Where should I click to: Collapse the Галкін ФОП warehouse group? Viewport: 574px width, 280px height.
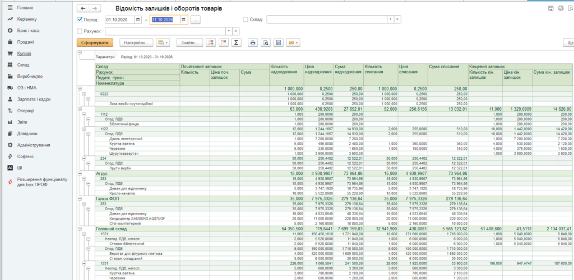[x=80, y=198]
